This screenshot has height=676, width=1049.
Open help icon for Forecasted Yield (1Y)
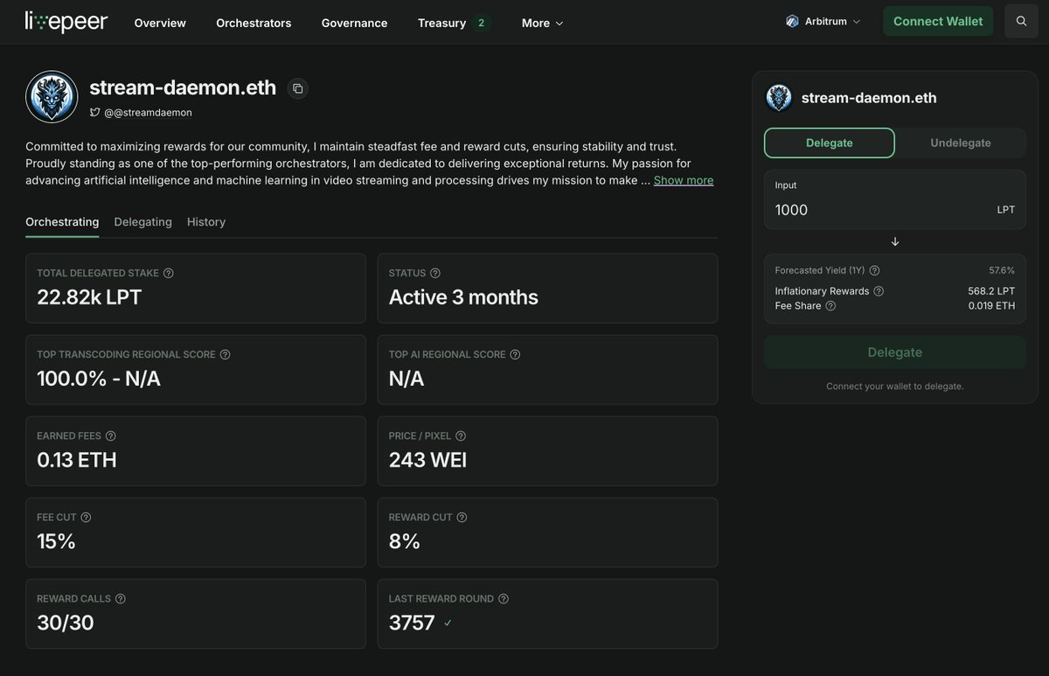(874, 270)
